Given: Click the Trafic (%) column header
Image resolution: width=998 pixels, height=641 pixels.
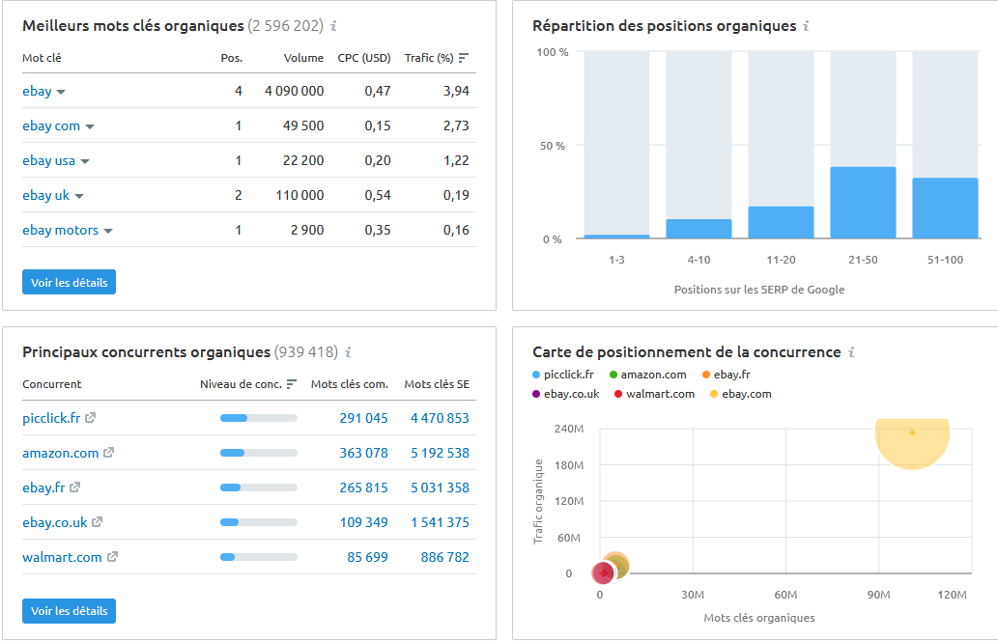Looking at the screenshot, I should click(x=429, y=58).
